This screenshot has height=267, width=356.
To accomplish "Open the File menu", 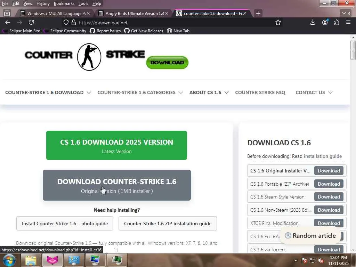I will (x=5, y=3).
